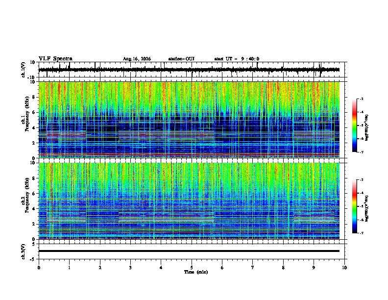
Task: Click the VLF Spectra title text
Action: click(x=55, y=59)
